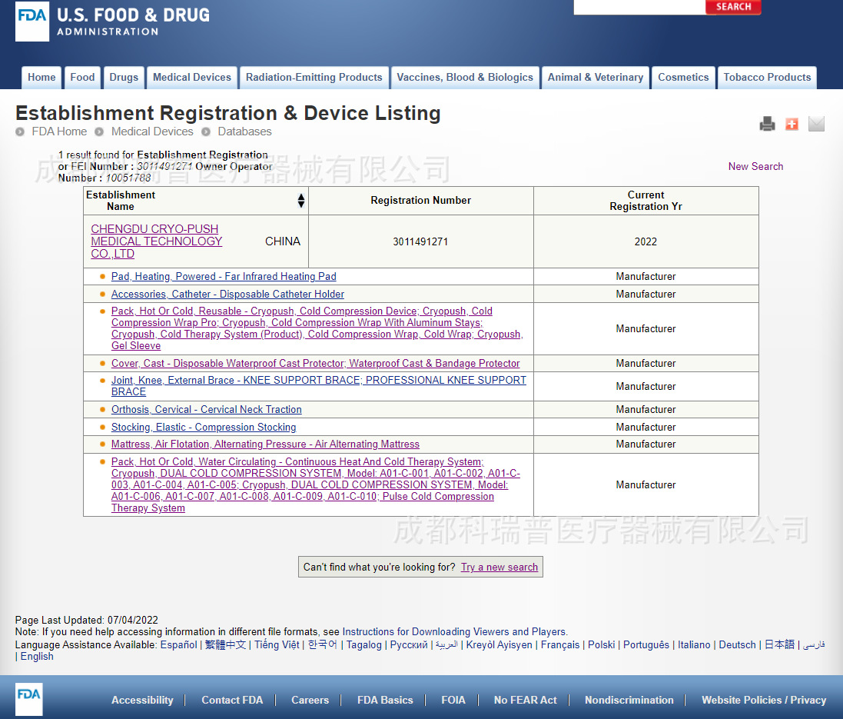Open Compression Stocking listing
This screenshot has height=719, width=843.
(204, 427)
